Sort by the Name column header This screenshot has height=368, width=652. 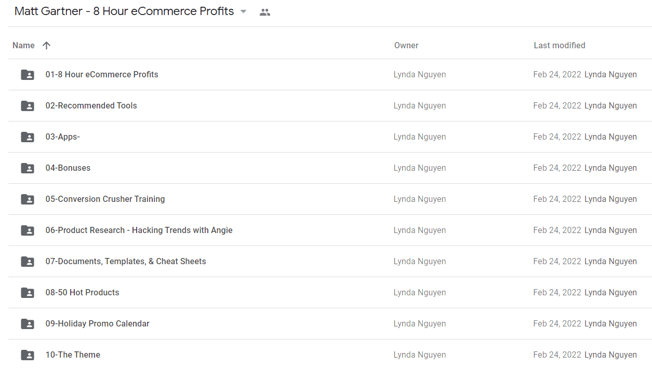23,45
